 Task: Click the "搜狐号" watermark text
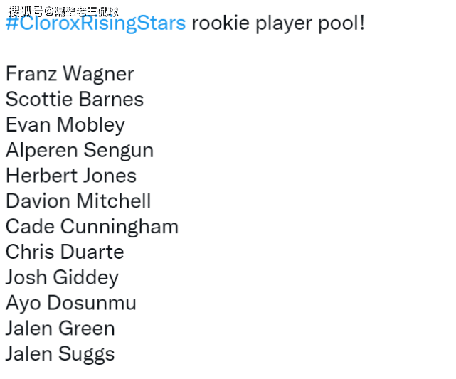pyautogui.click(x=26, y=10)
